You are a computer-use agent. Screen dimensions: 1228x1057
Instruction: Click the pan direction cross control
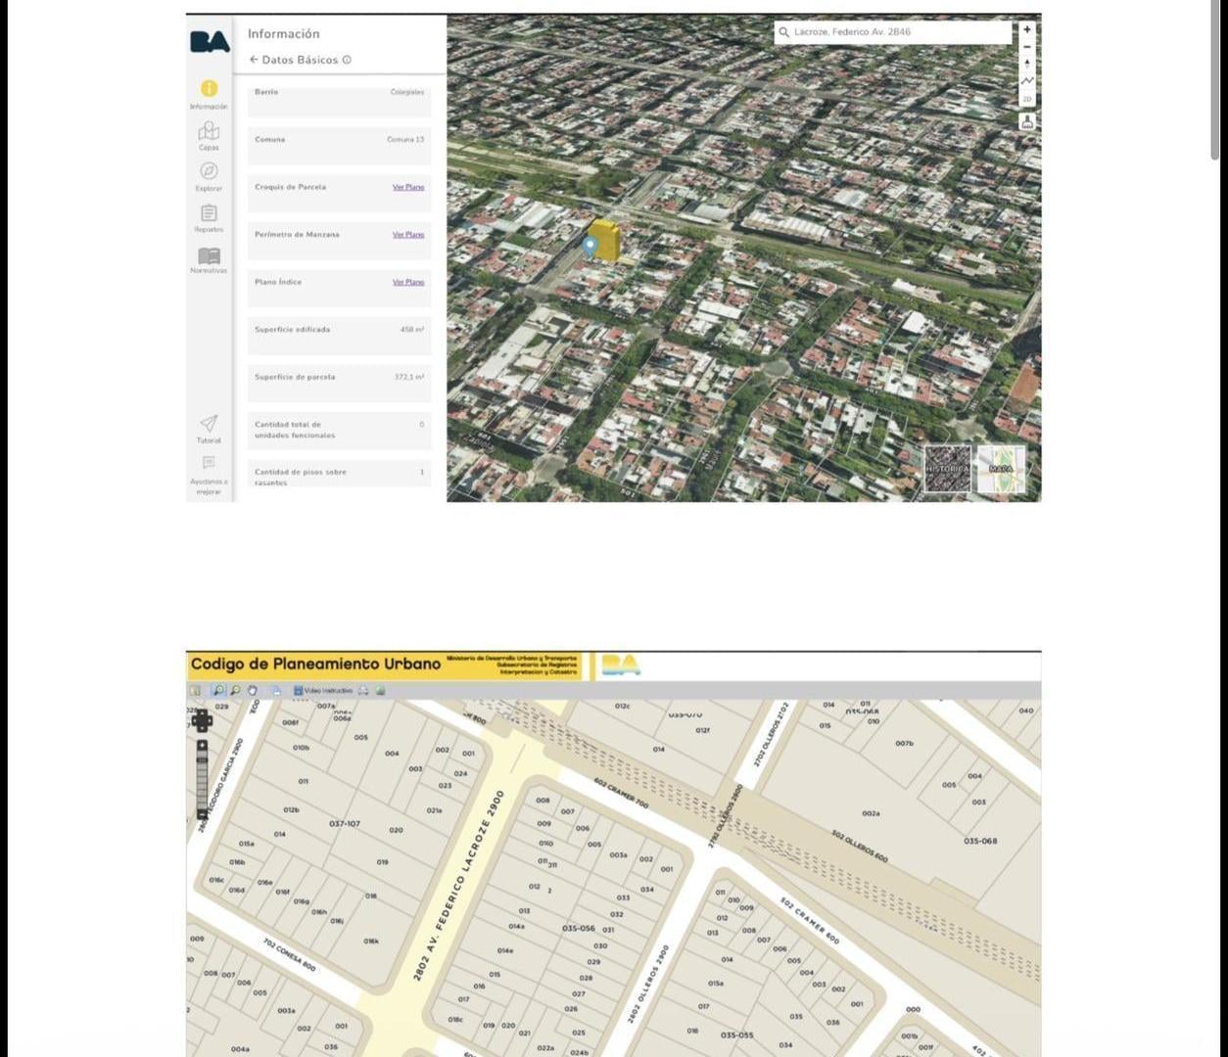pyautogui.click(x=202, y=721)
